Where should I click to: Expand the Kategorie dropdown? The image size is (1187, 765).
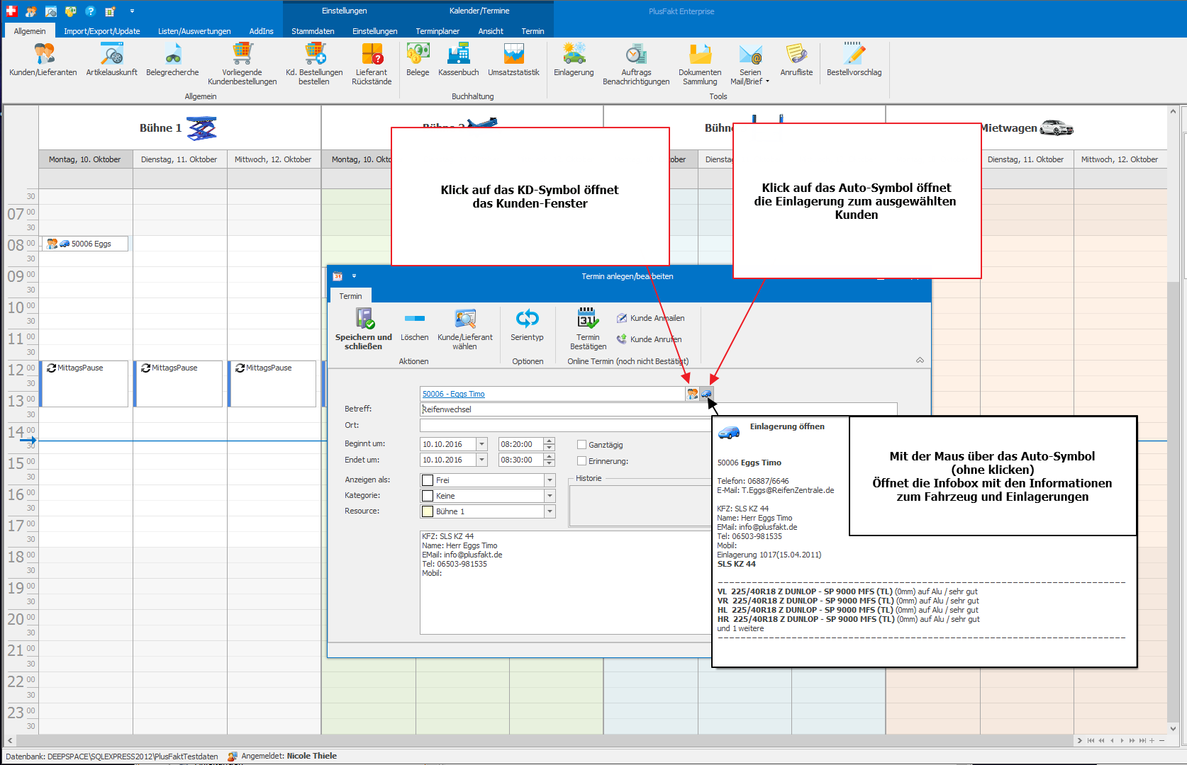click(550, 496)
